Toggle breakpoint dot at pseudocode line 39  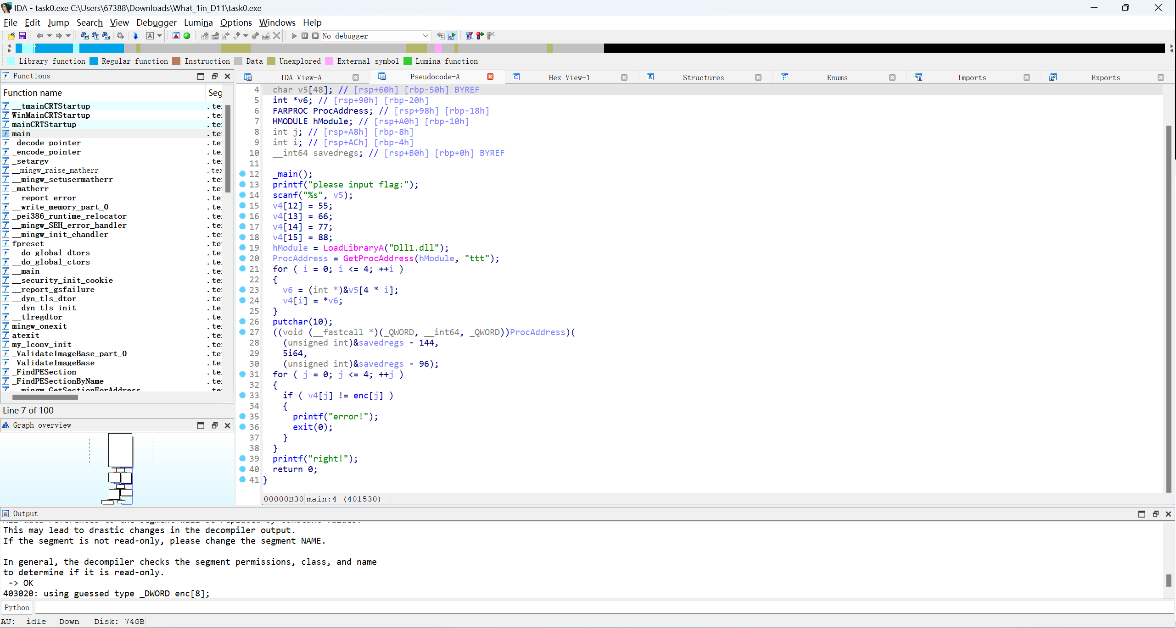click(x=243, y=458)
